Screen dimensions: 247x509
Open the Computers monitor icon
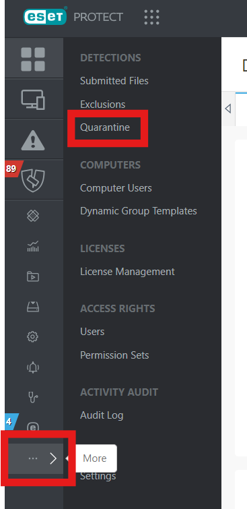(x=33, y=99)
